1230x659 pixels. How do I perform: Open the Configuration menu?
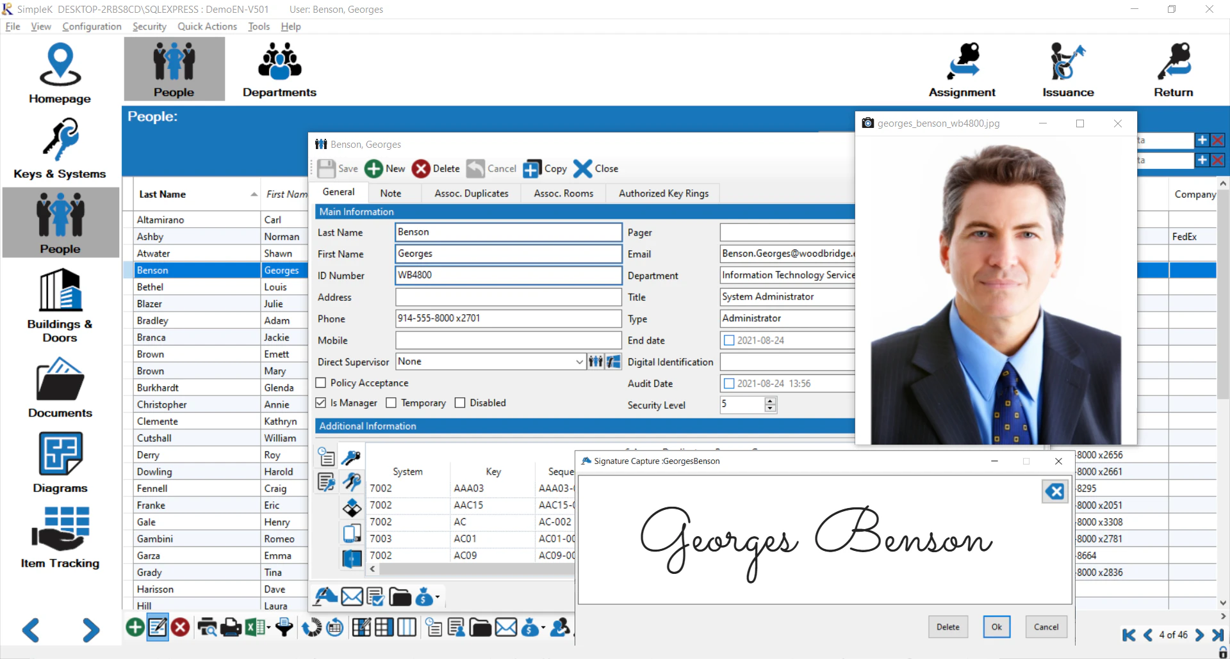tap(92, 26)
